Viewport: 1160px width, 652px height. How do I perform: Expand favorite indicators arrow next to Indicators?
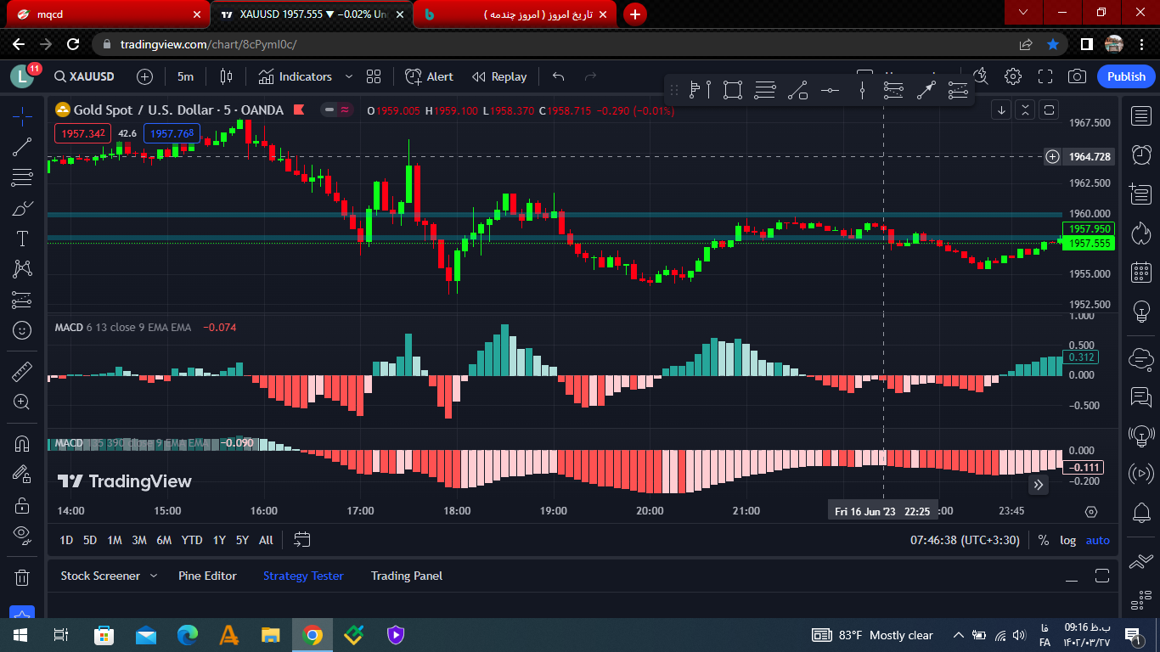(348, 76)
